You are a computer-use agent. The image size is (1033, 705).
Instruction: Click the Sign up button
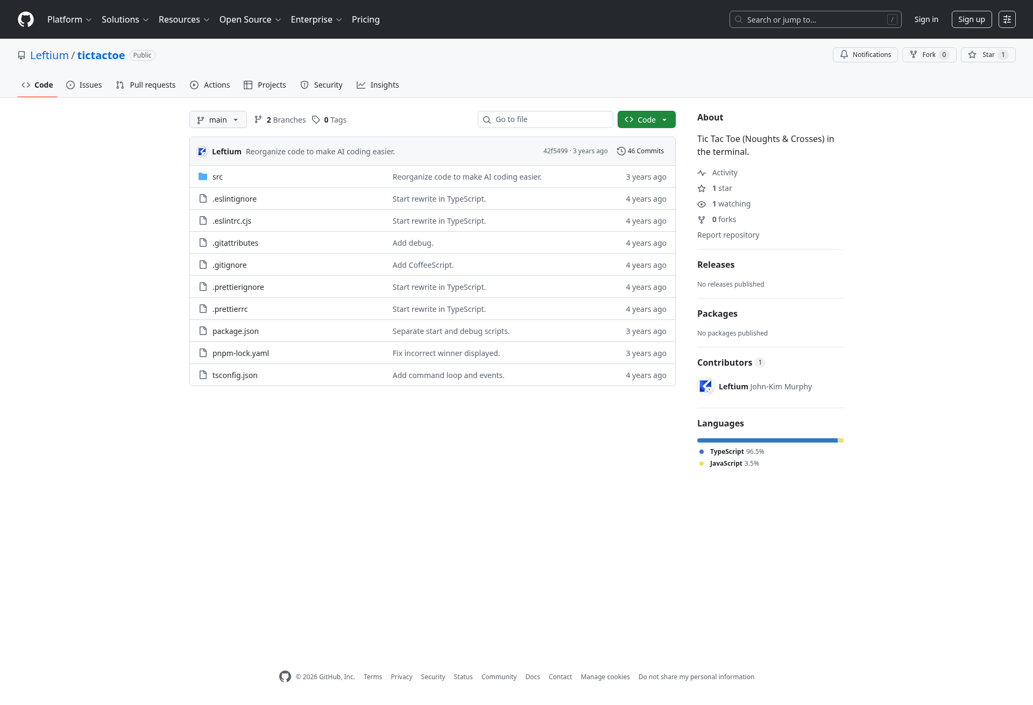tap(972, 19)
